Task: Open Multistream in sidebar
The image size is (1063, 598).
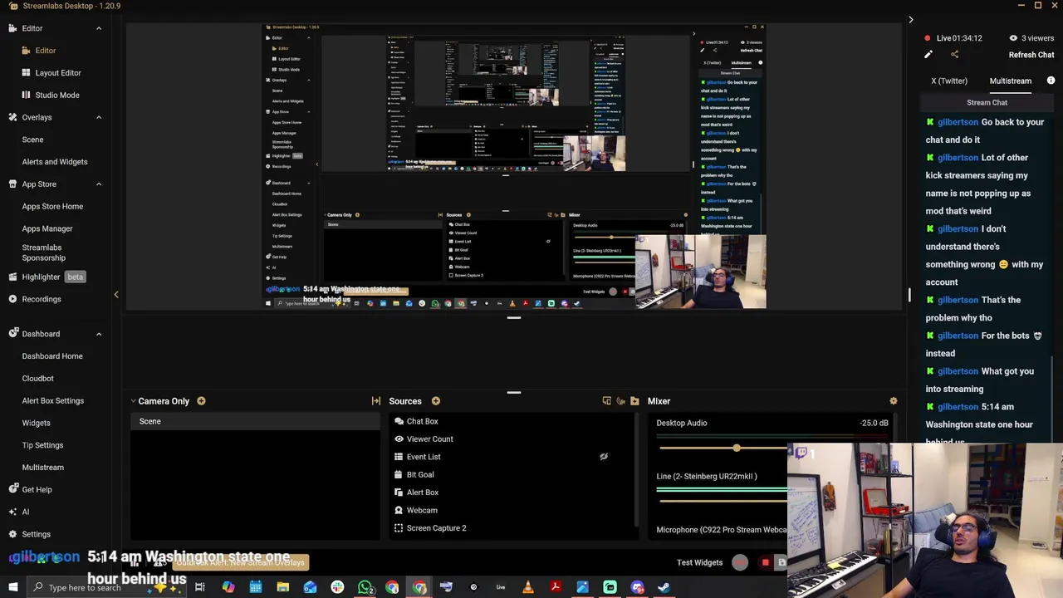Action: [42, 468]
